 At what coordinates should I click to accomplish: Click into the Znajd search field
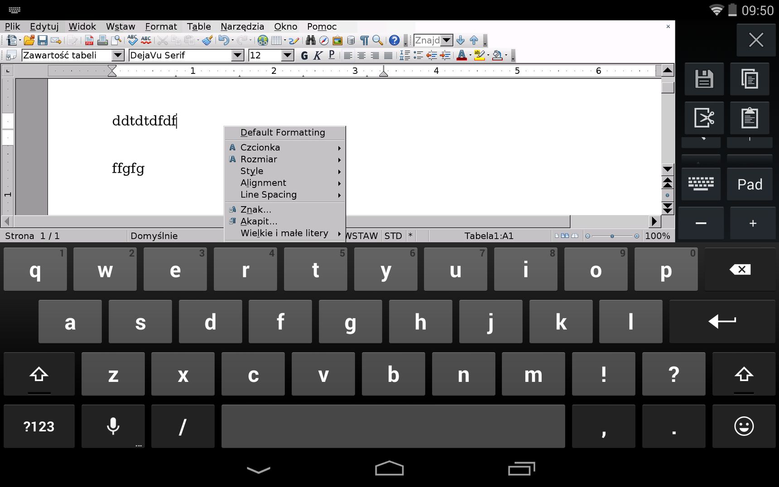(427, 40)
